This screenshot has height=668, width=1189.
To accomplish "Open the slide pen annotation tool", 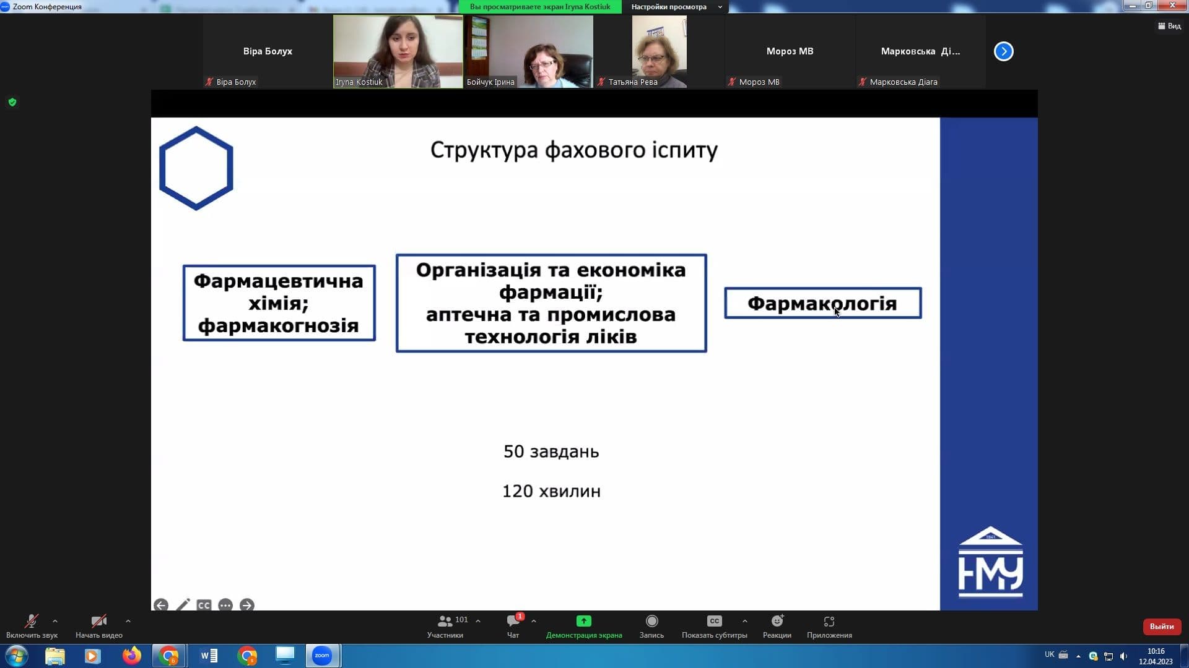I will (183, 605).
